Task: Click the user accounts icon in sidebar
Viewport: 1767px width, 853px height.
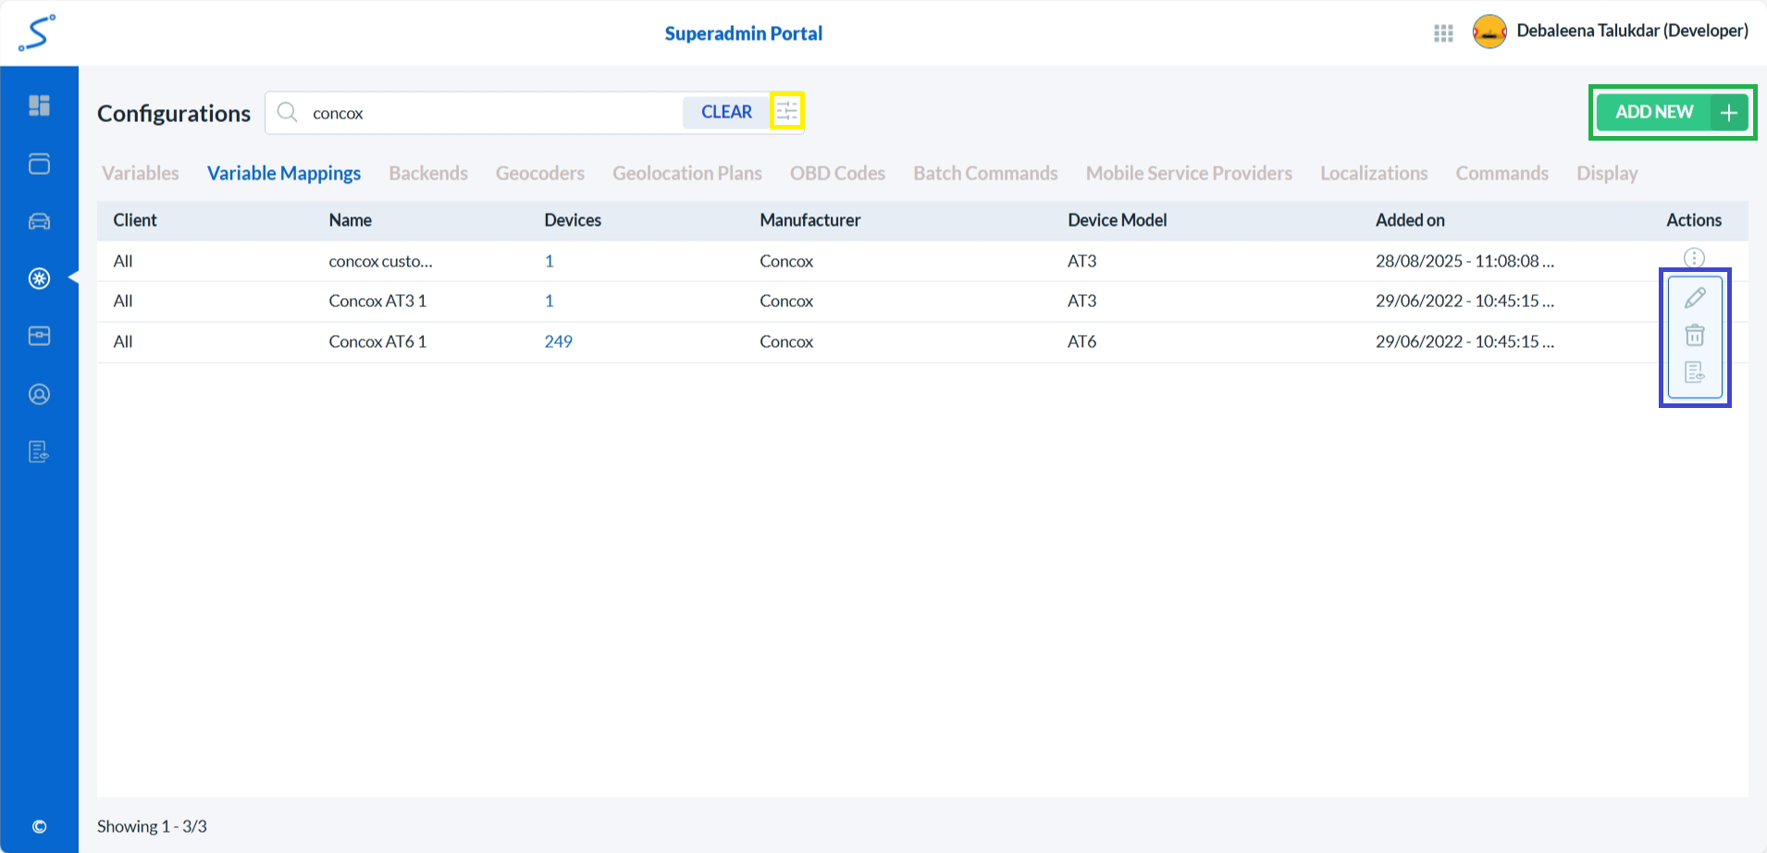Action: [x=39, y=393]
